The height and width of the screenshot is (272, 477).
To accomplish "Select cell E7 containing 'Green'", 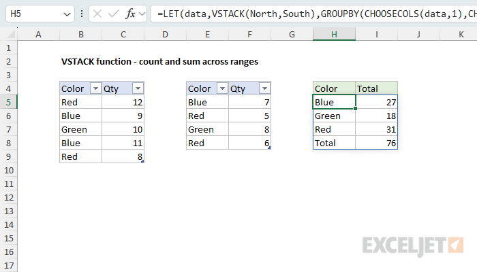I will coord(207,130).
